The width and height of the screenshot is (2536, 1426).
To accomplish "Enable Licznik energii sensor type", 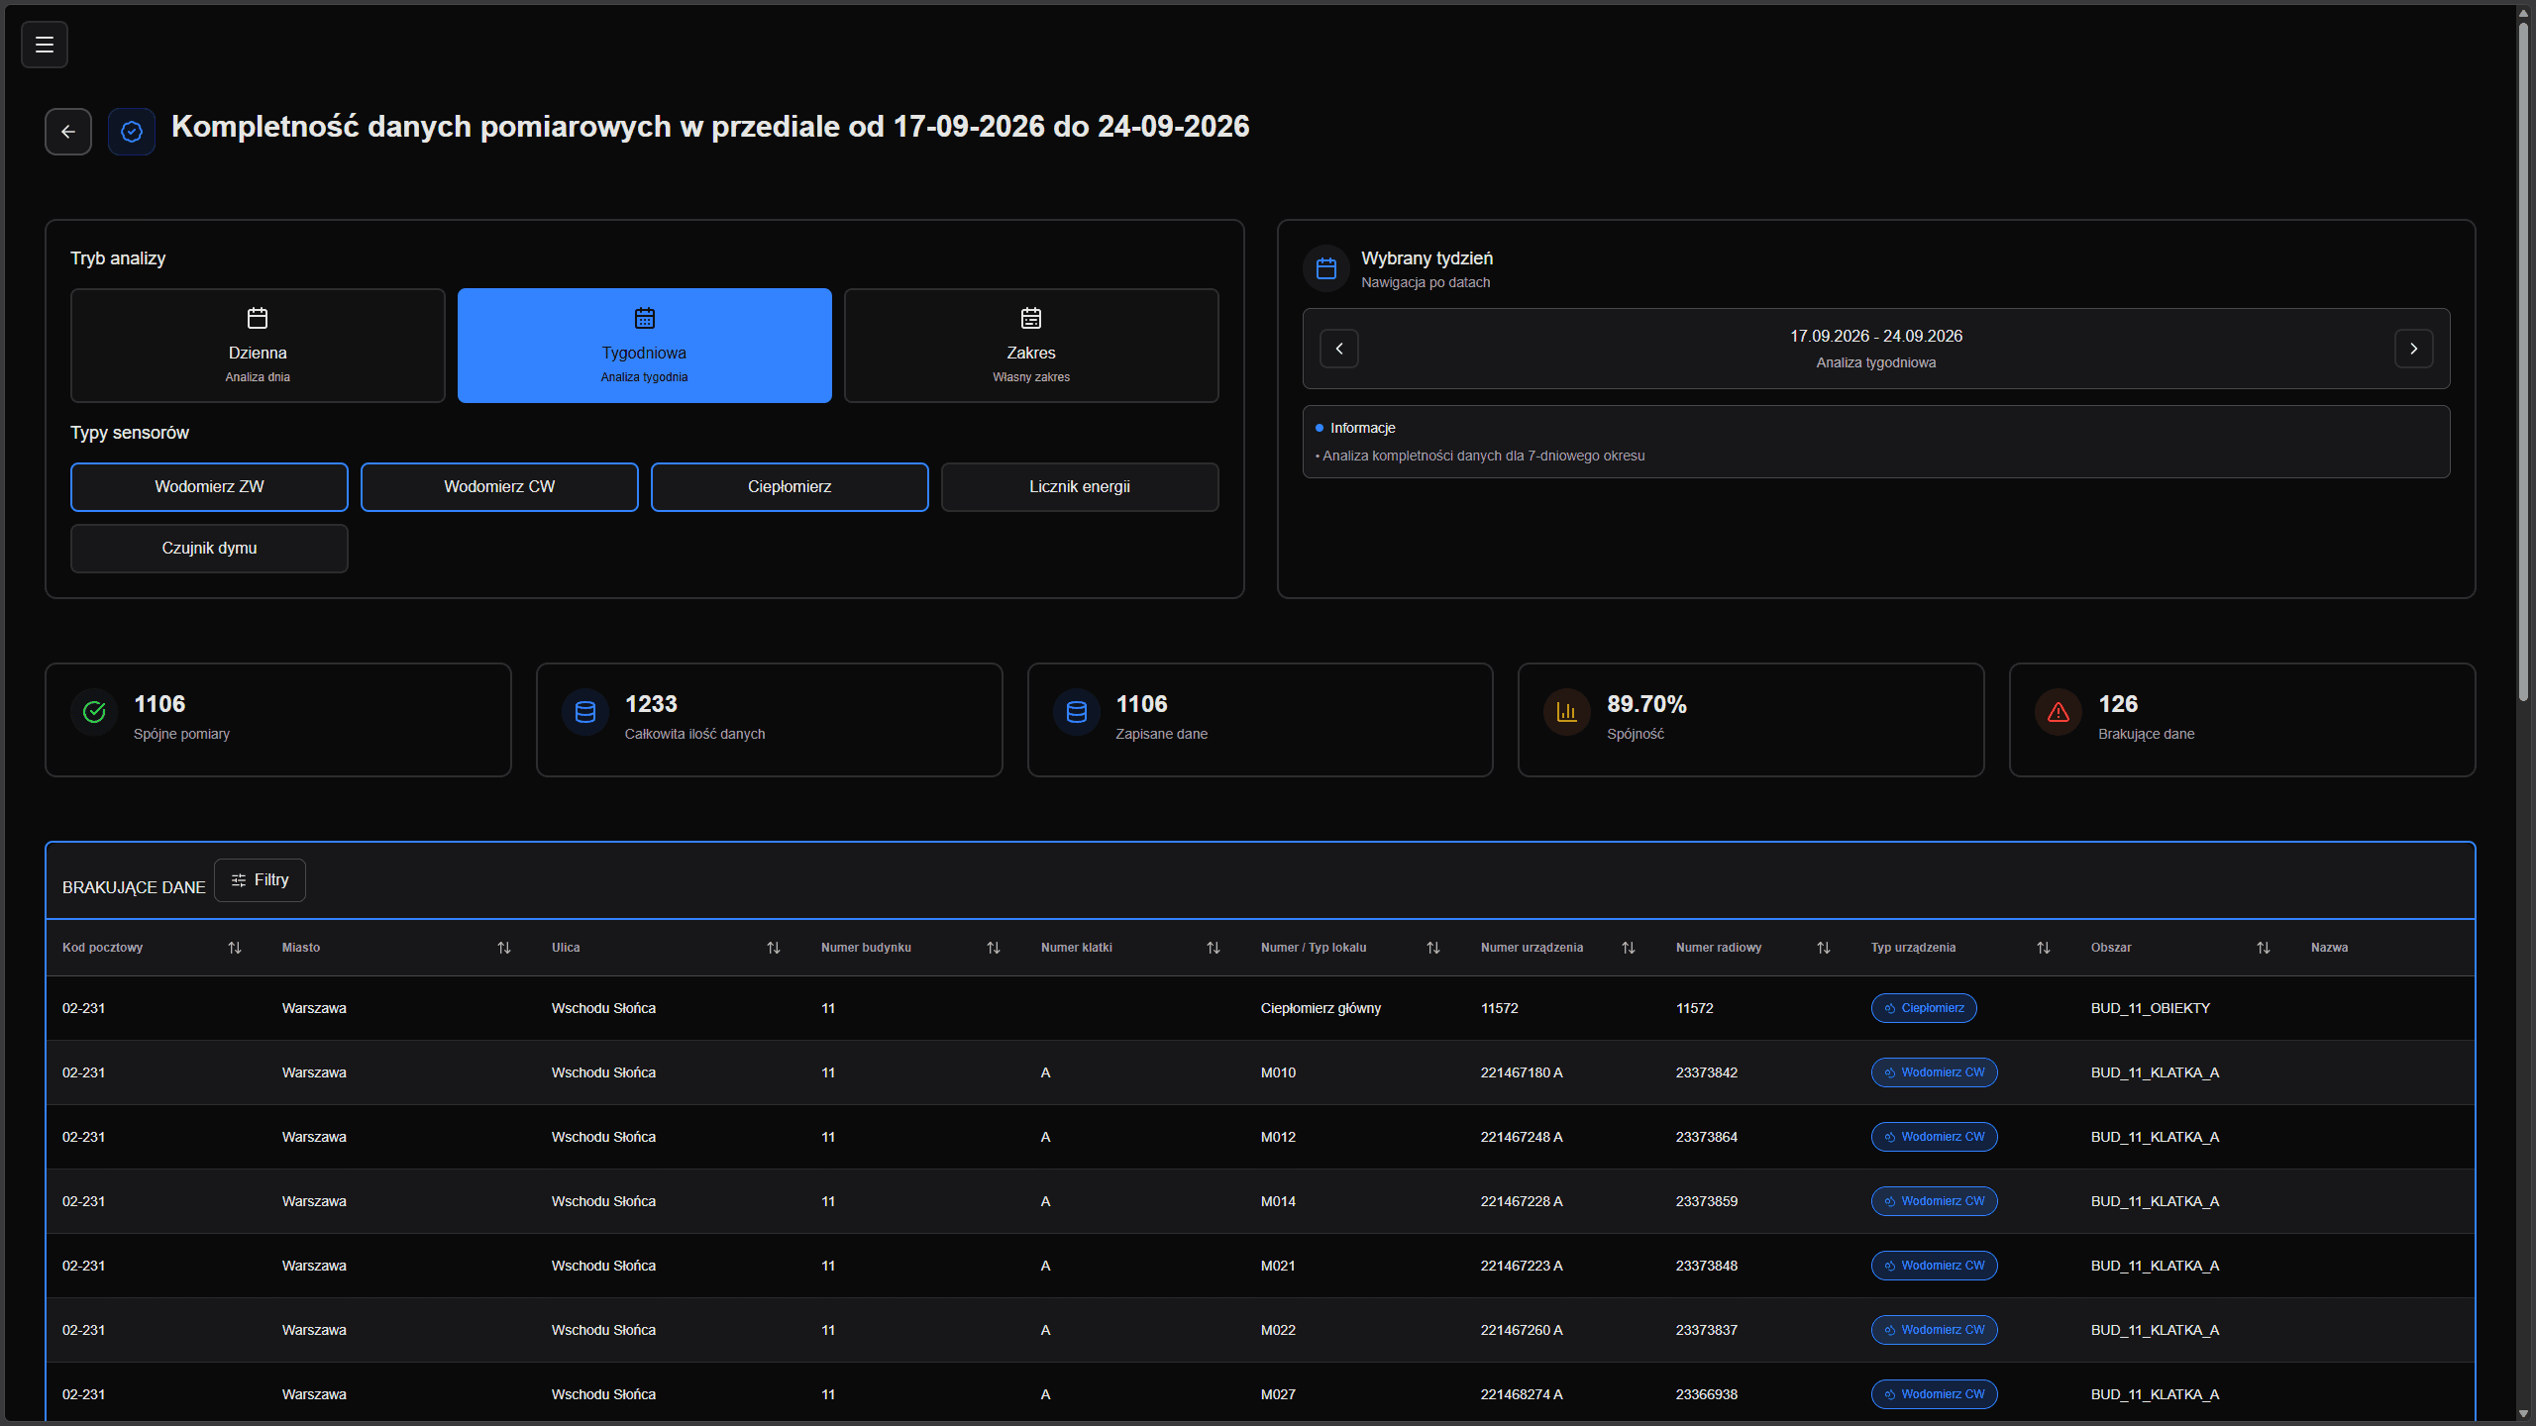I will coord(1080,487).
